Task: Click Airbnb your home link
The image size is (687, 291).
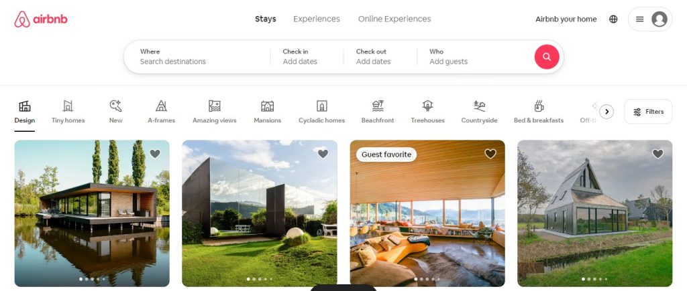Action: (566, 19)
